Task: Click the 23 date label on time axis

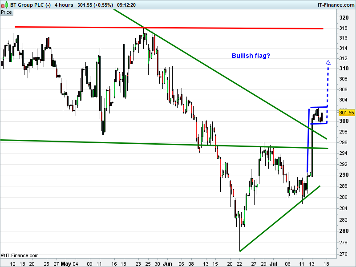Action: 138,264
